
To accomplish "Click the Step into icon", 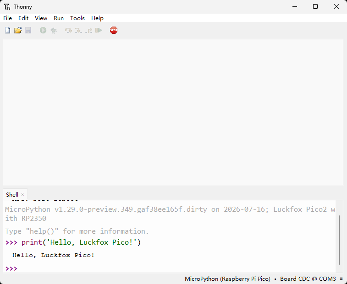I will tap(78, 30).
